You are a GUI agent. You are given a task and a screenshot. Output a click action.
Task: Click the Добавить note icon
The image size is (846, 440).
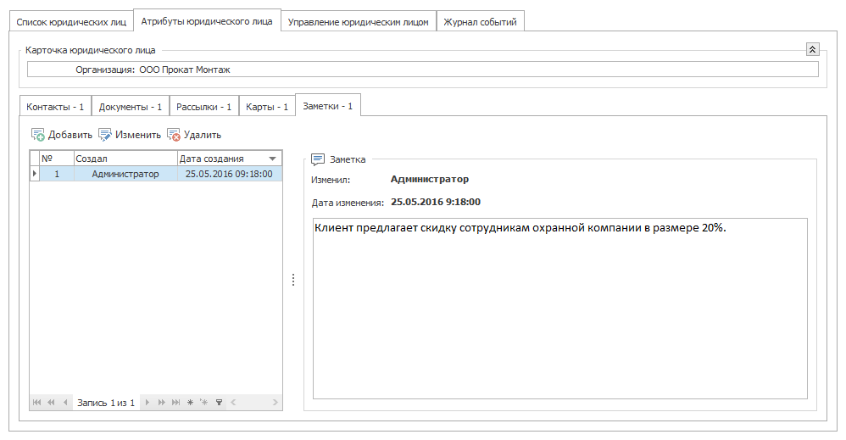[x=38, y=135]
